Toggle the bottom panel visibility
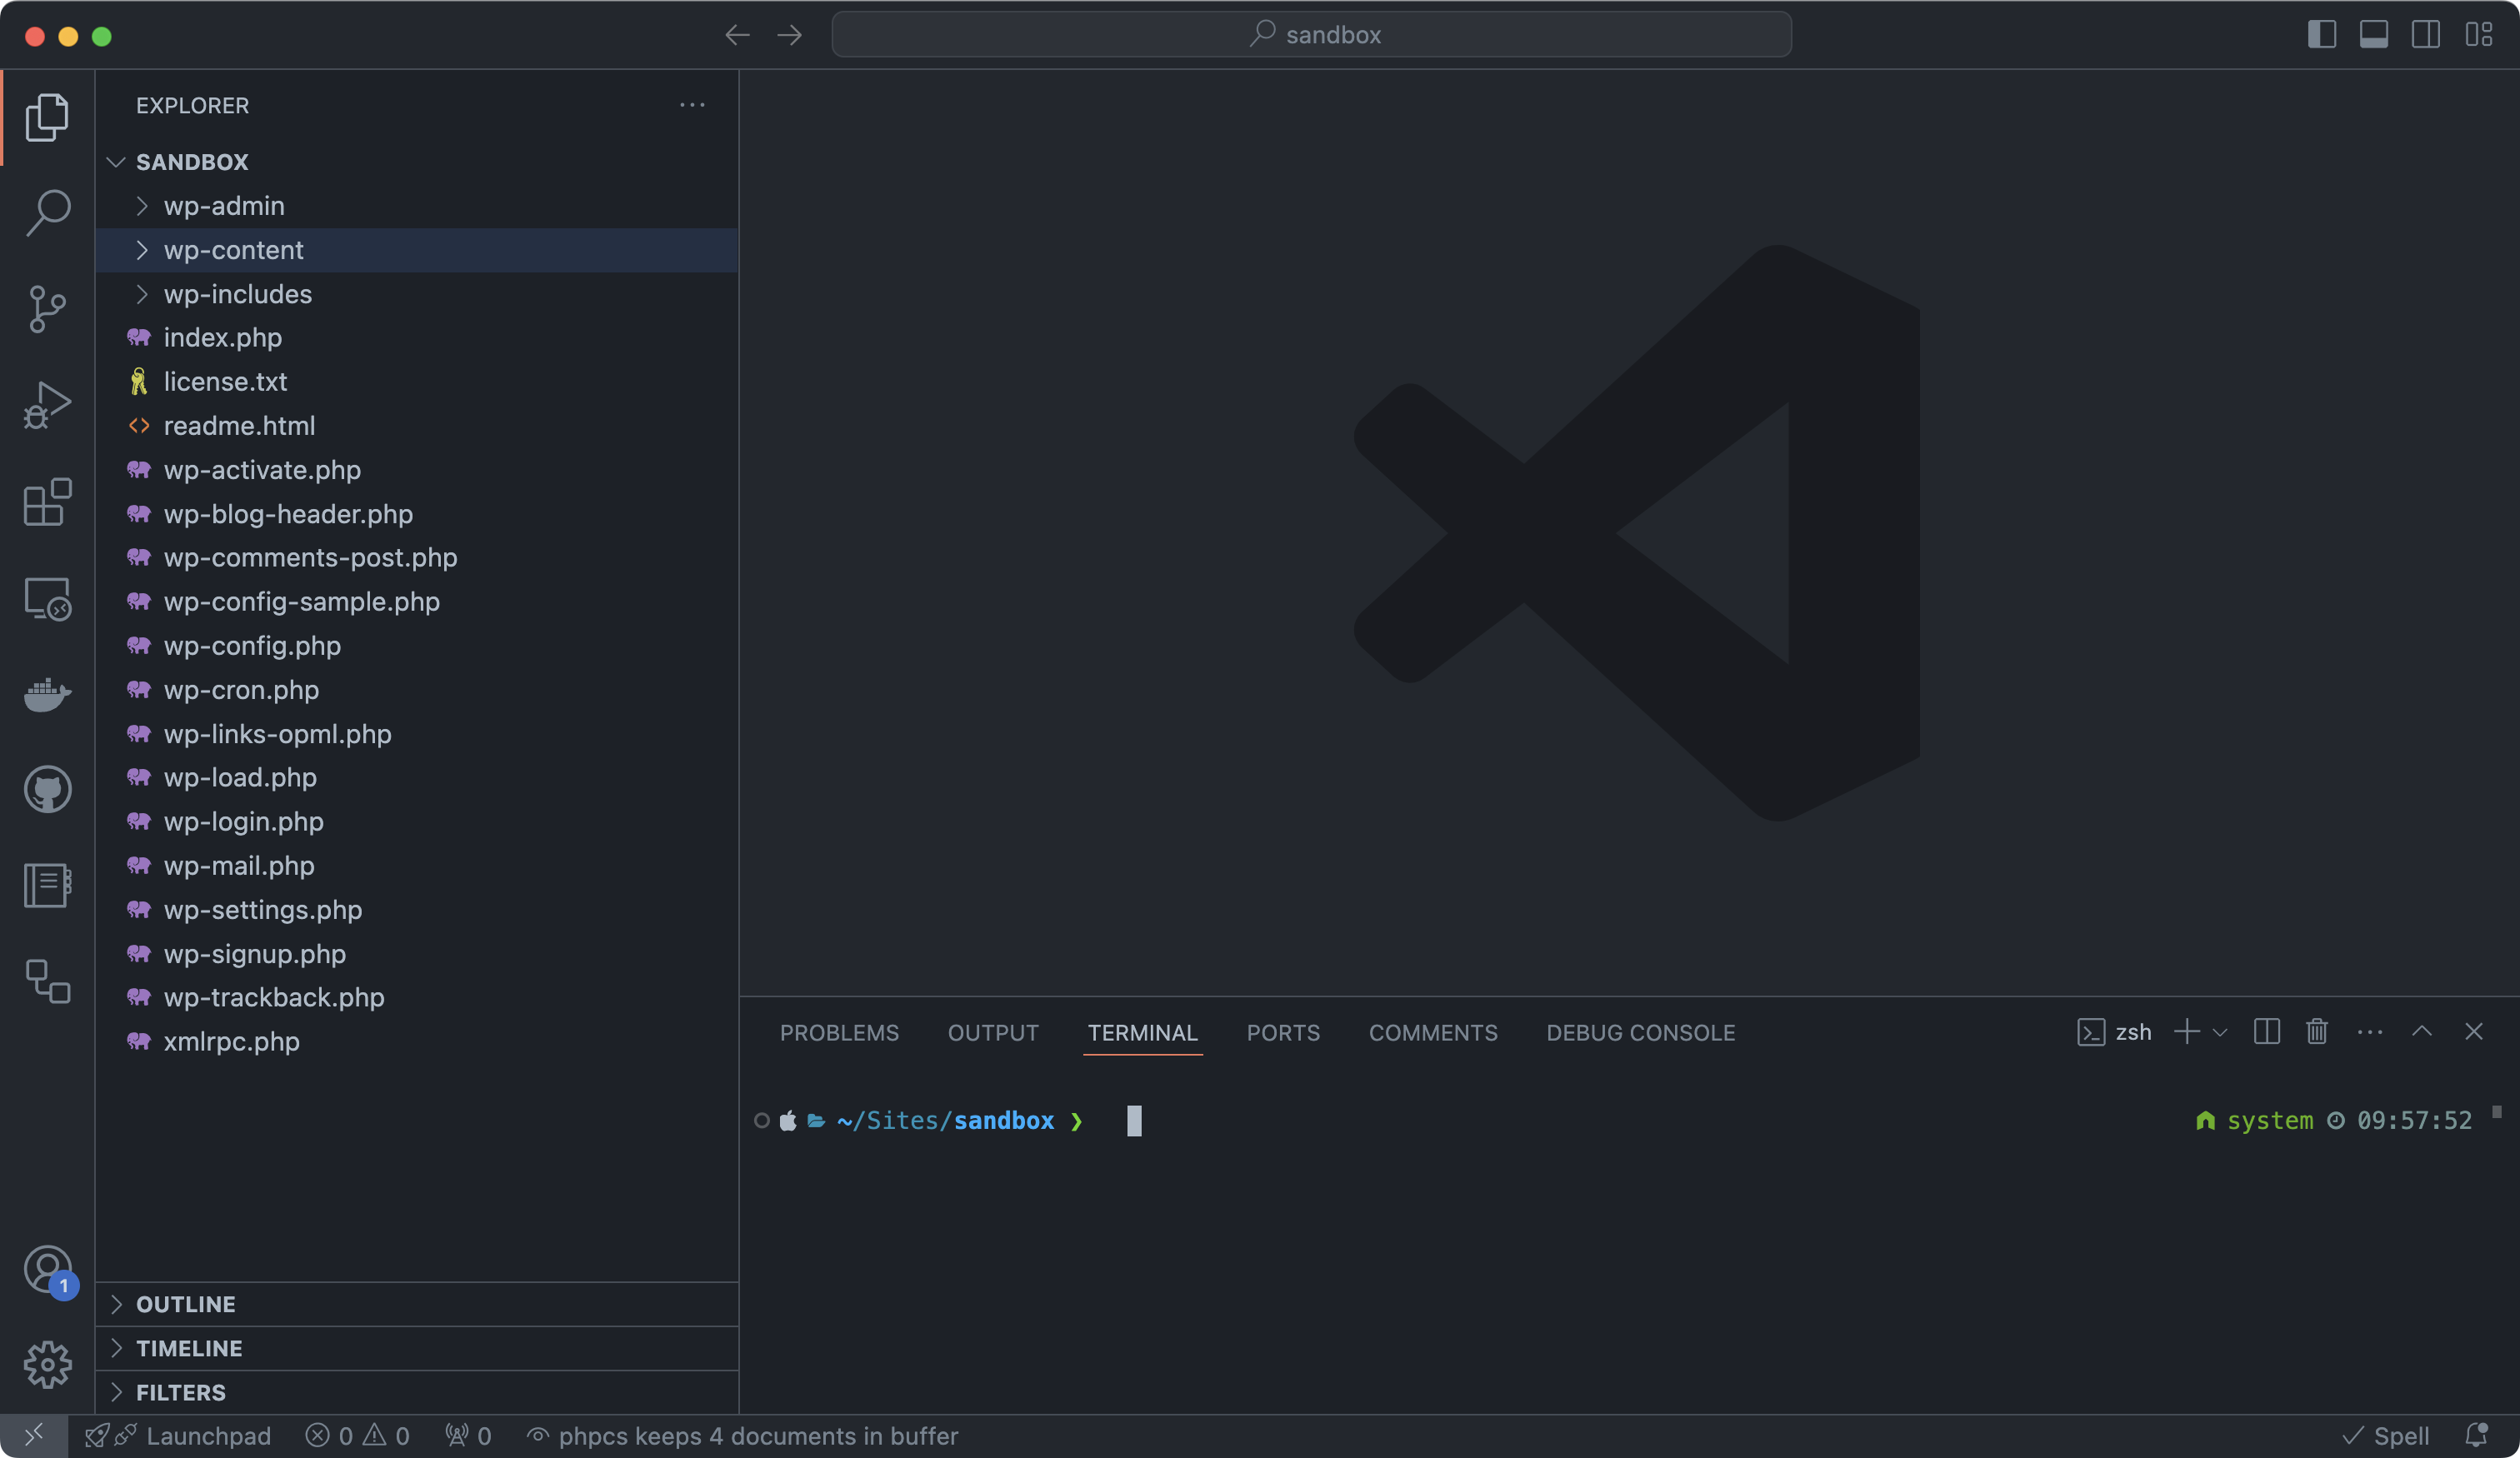This screenshot has width=2520, height=1458. (x=2374, y=34)
